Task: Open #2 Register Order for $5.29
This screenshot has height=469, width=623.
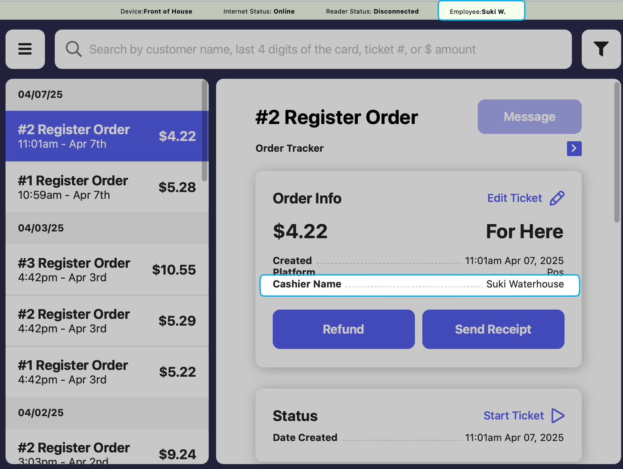Action: 107,321
